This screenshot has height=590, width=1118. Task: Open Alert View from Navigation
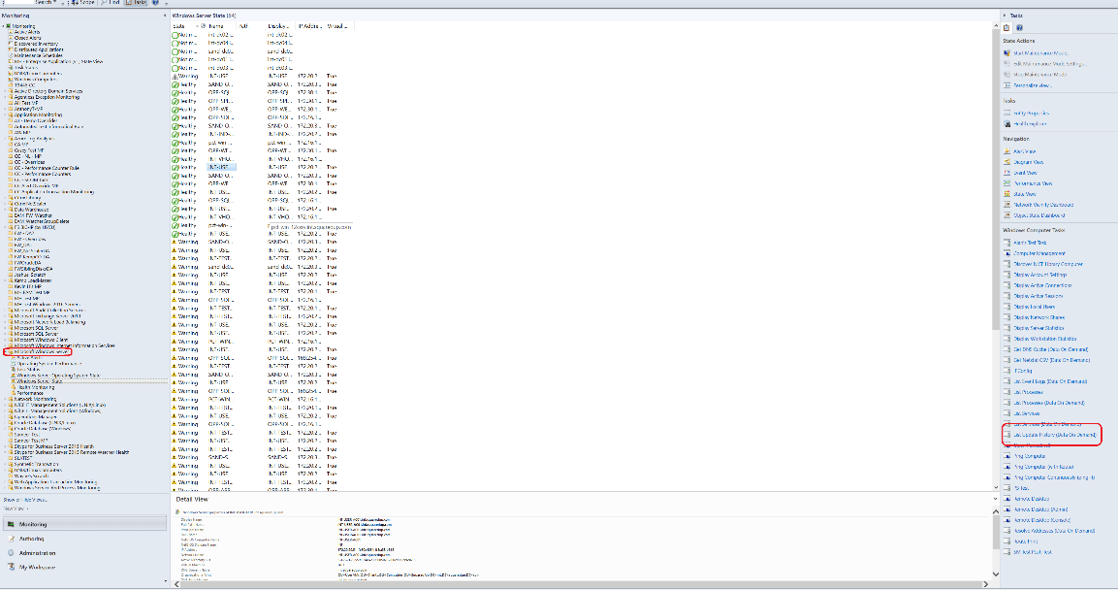(1024, 151)
